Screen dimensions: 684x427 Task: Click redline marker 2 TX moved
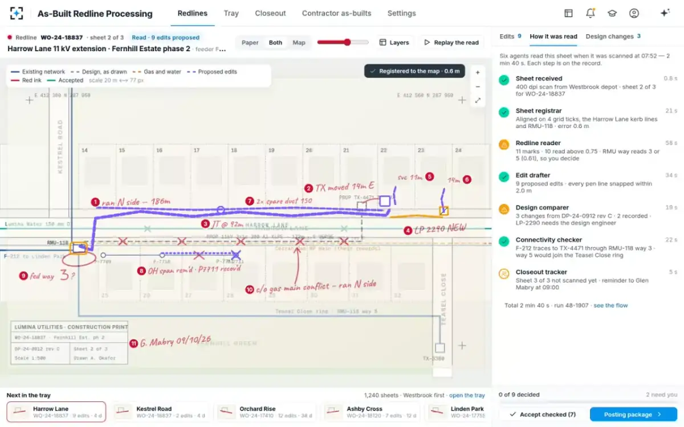pyautogui.click(x=309, y=188)
